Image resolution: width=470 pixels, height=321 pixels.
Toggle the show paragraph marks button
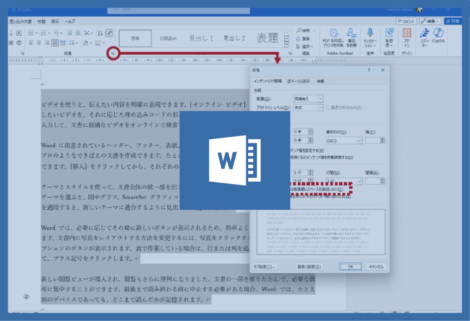(110, 33)
